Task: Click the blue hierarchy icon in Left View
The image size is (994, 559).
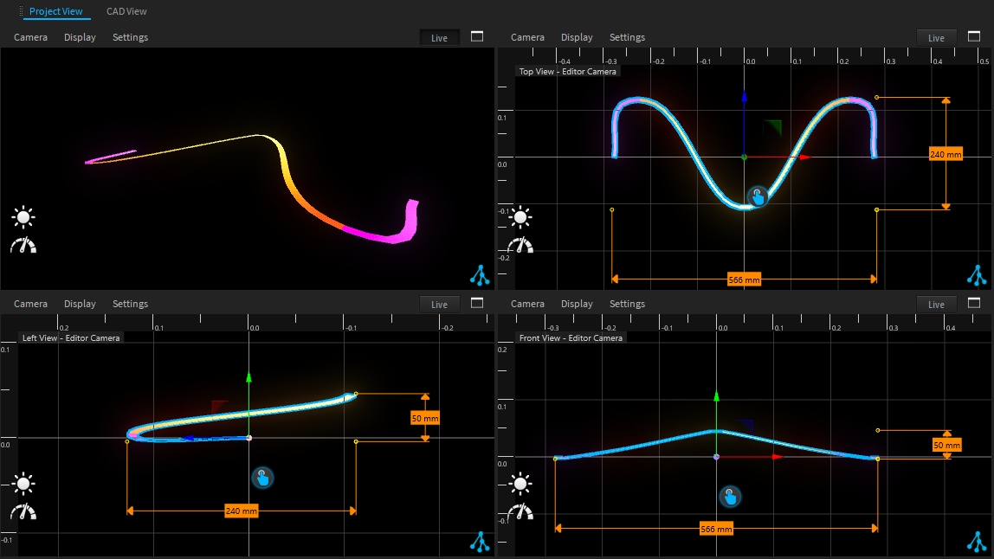Action: 480,542
